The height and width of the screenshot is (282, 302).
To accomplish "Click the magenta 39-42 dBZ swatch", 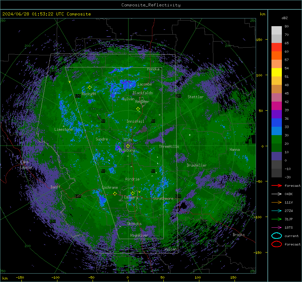I will tap(276, 106).
